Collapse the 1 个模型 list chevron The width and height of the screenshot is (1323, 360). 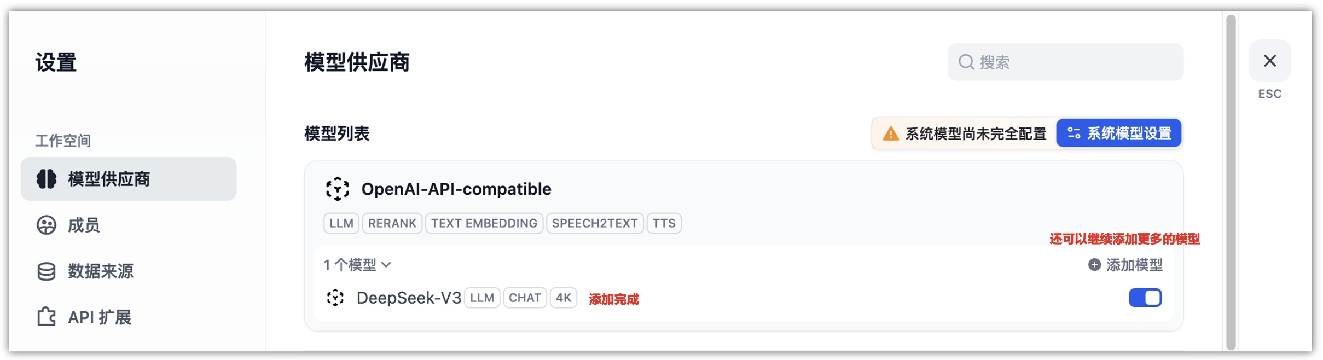(x=386, y=265)
